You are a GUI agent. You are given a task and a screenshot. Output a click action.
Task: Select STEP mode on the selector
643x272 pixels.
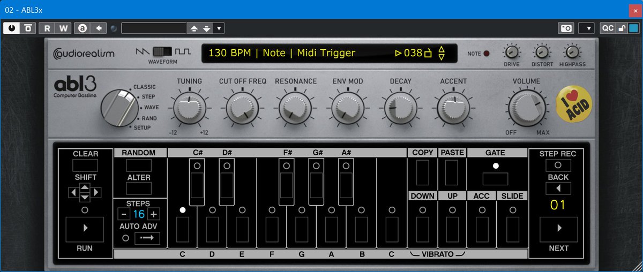(148, 97)
